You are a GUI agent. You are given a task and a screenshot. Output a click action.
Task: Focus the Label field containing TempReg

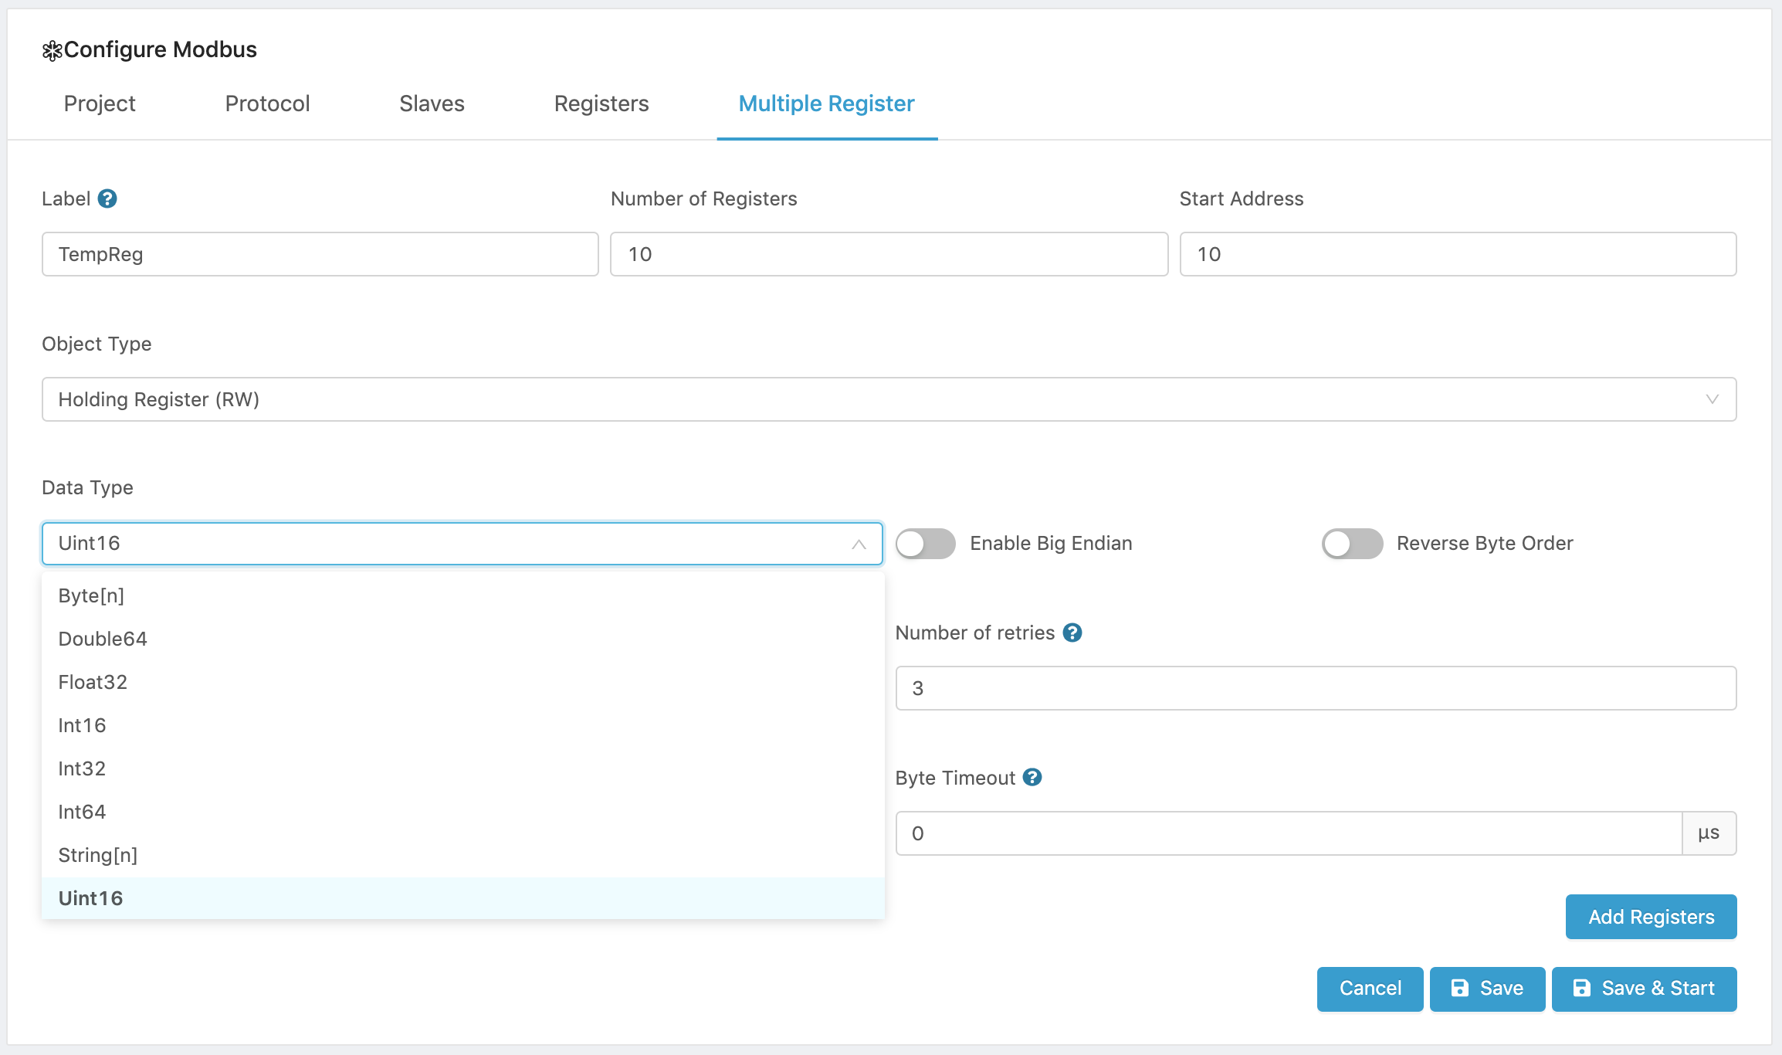point(320,254)
